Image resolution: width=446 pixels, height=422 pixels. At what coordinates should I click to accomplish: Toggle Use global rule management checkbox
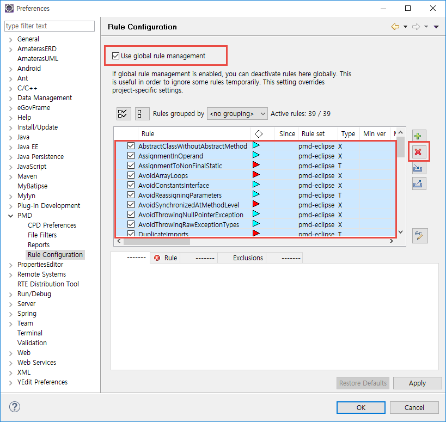(x=115, y=56)
